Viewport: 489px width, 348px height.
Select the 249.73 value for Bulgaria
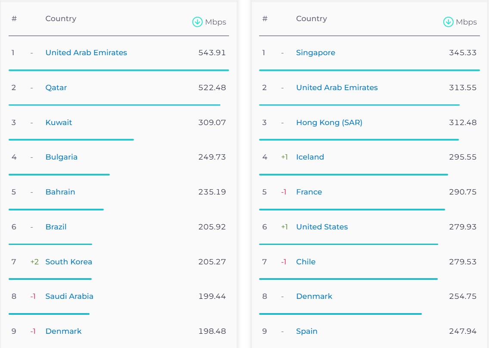coord(212,157)
